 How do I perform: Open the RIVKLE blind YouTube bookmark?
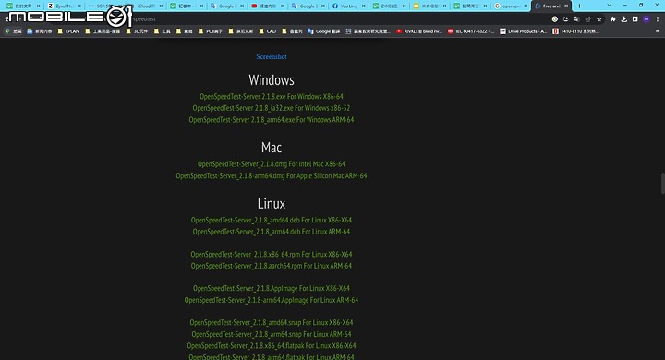point(418,31)
